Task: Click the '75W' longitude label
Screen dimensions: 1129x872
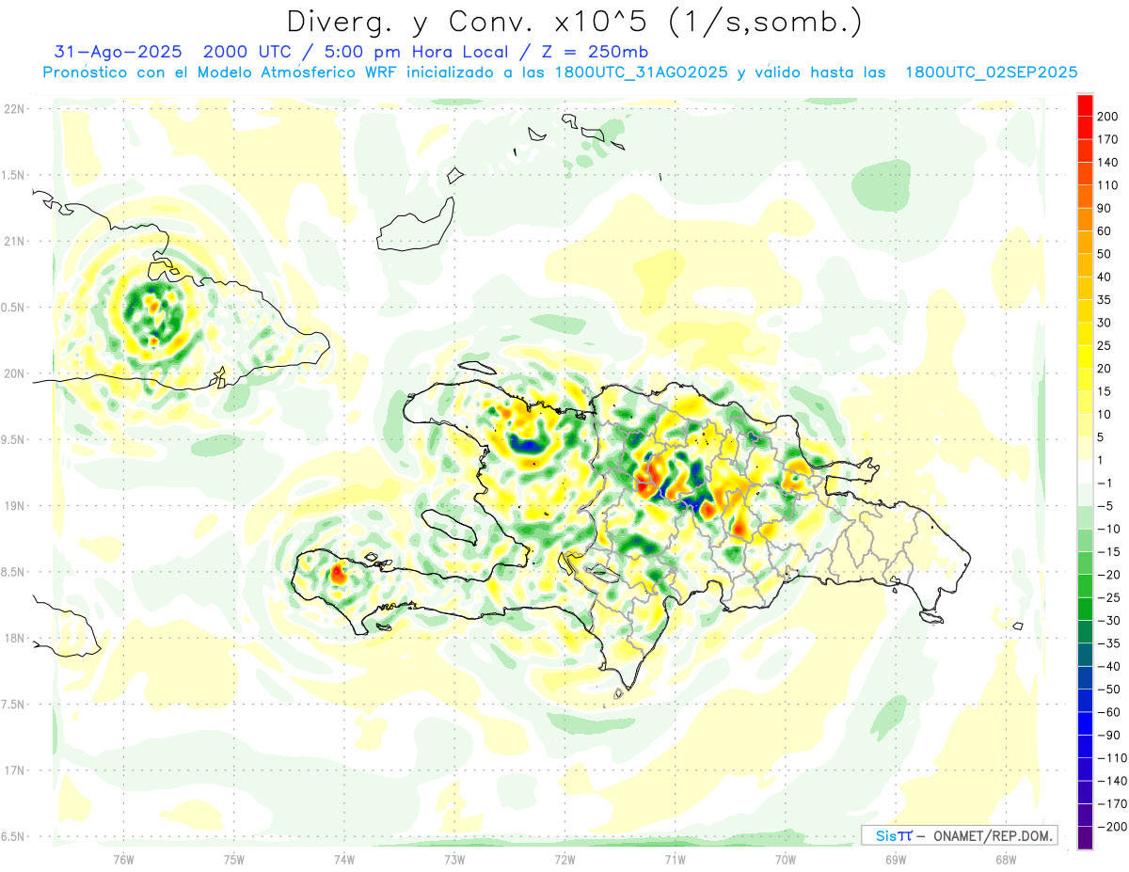Action: [x=234, y=859]
